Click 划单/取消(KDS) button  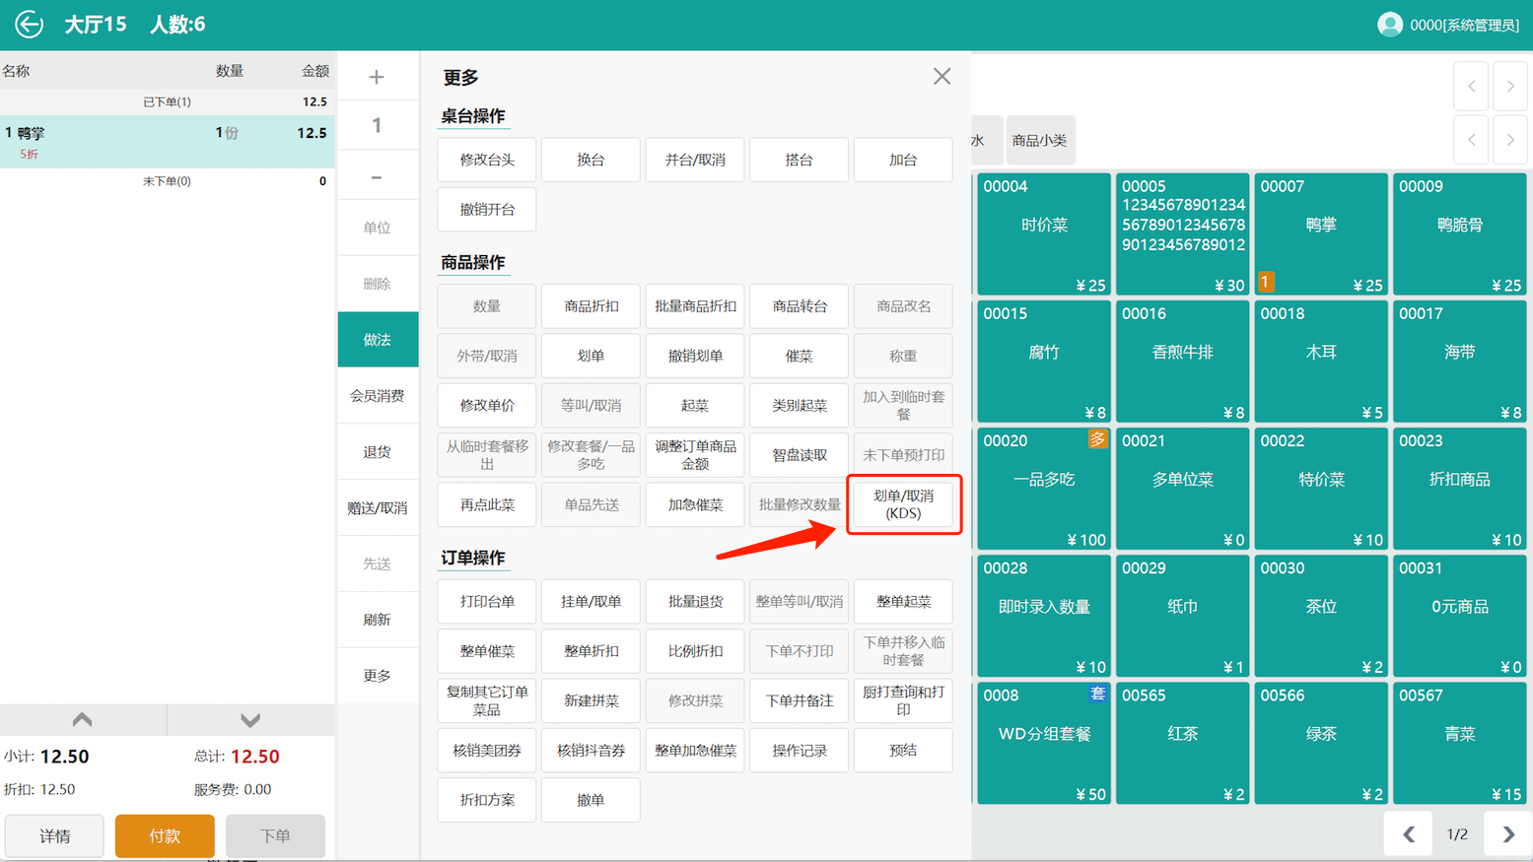click(903, 504)
